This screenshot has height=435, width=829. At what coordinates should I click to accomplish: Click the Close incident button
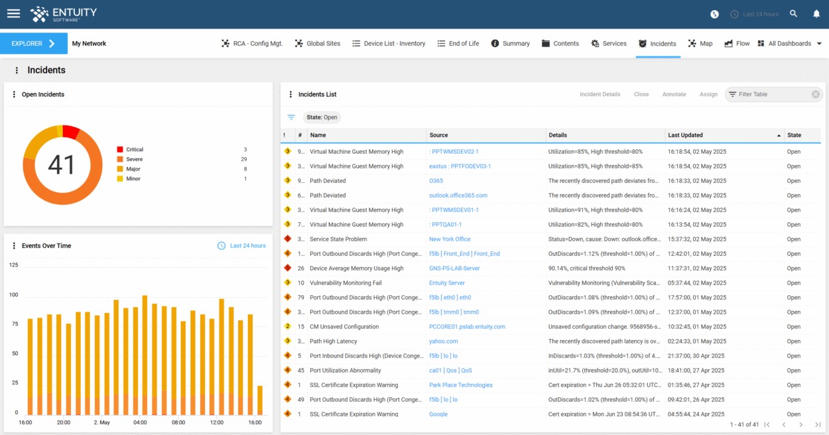click(641, 95)
